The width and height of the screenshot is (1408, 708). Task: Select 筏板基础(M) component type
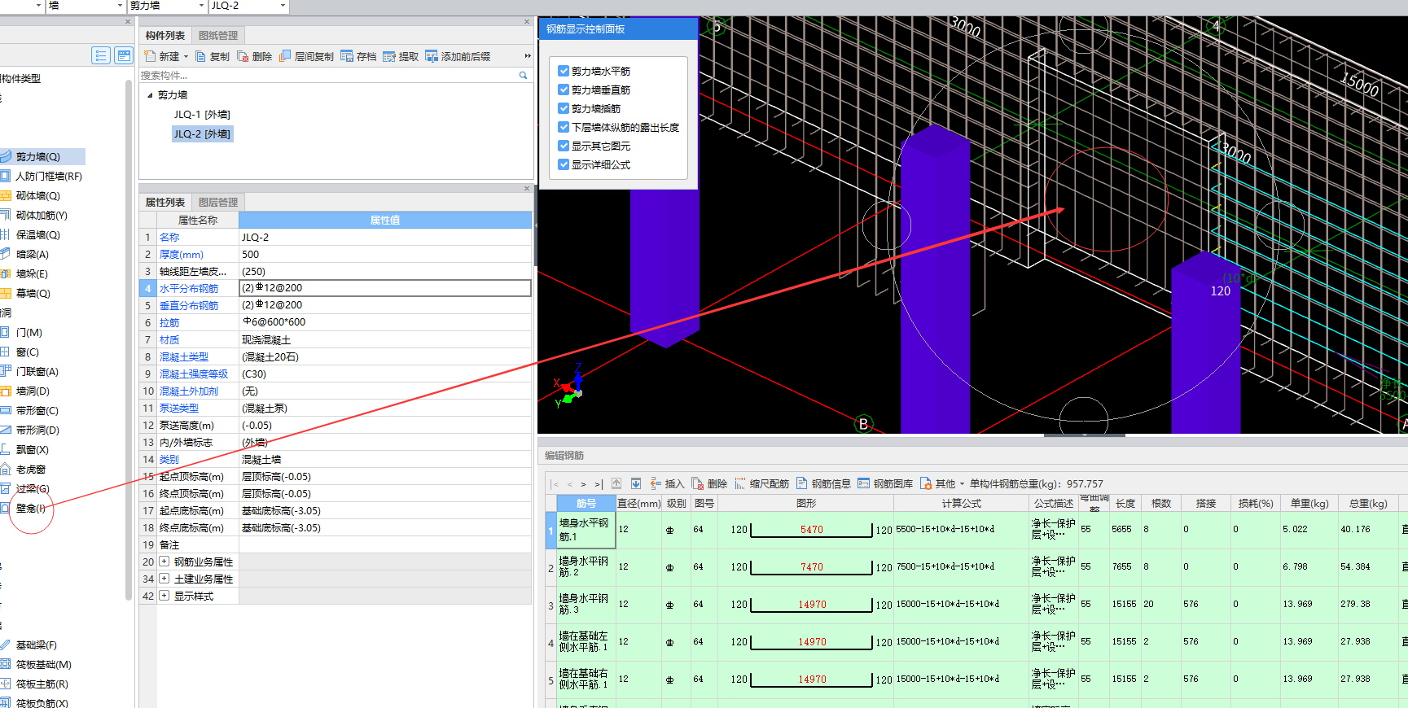pyautogui.click(x=43, y=664)
